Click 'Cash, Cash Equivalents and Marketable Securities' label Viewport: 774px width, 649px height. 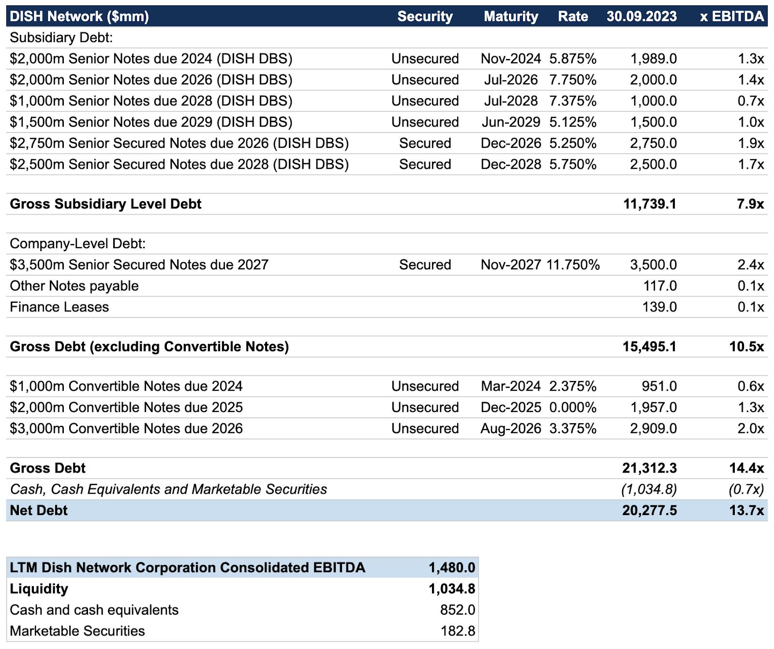pyautogui.click(x=168, y=489)
